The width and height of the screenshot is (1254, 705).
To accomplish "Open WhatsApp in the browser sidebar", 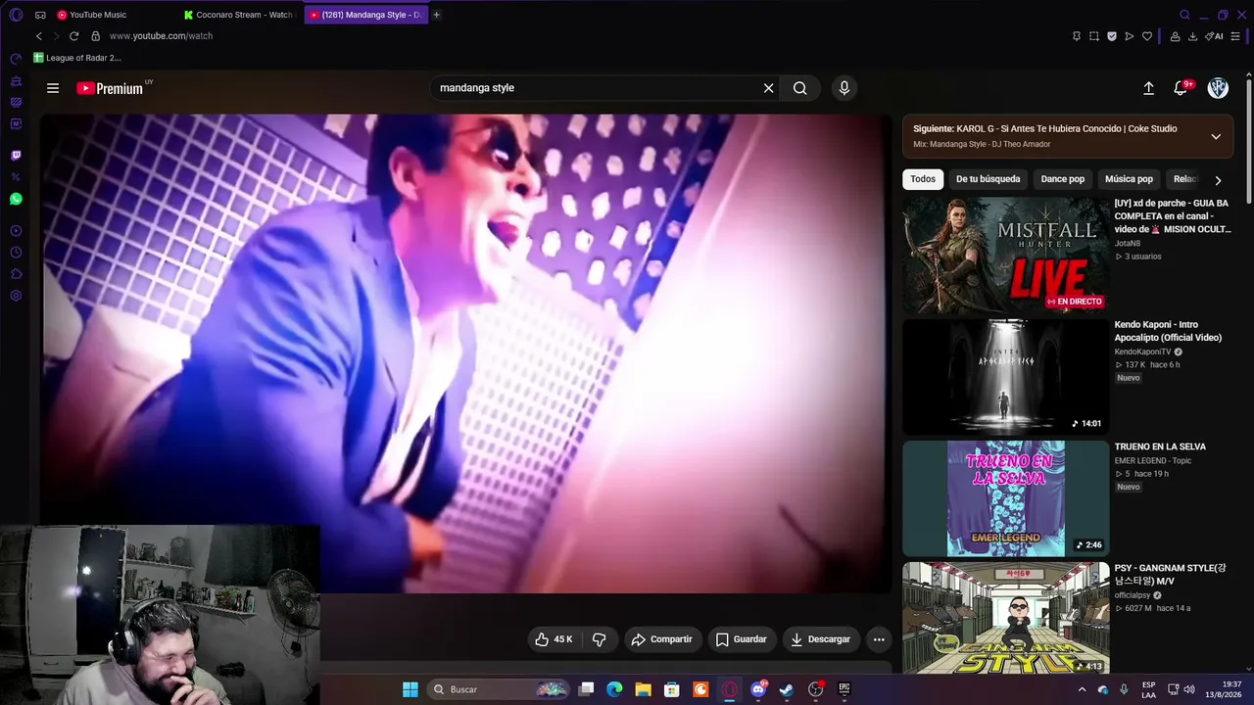I will coord(16,199).
